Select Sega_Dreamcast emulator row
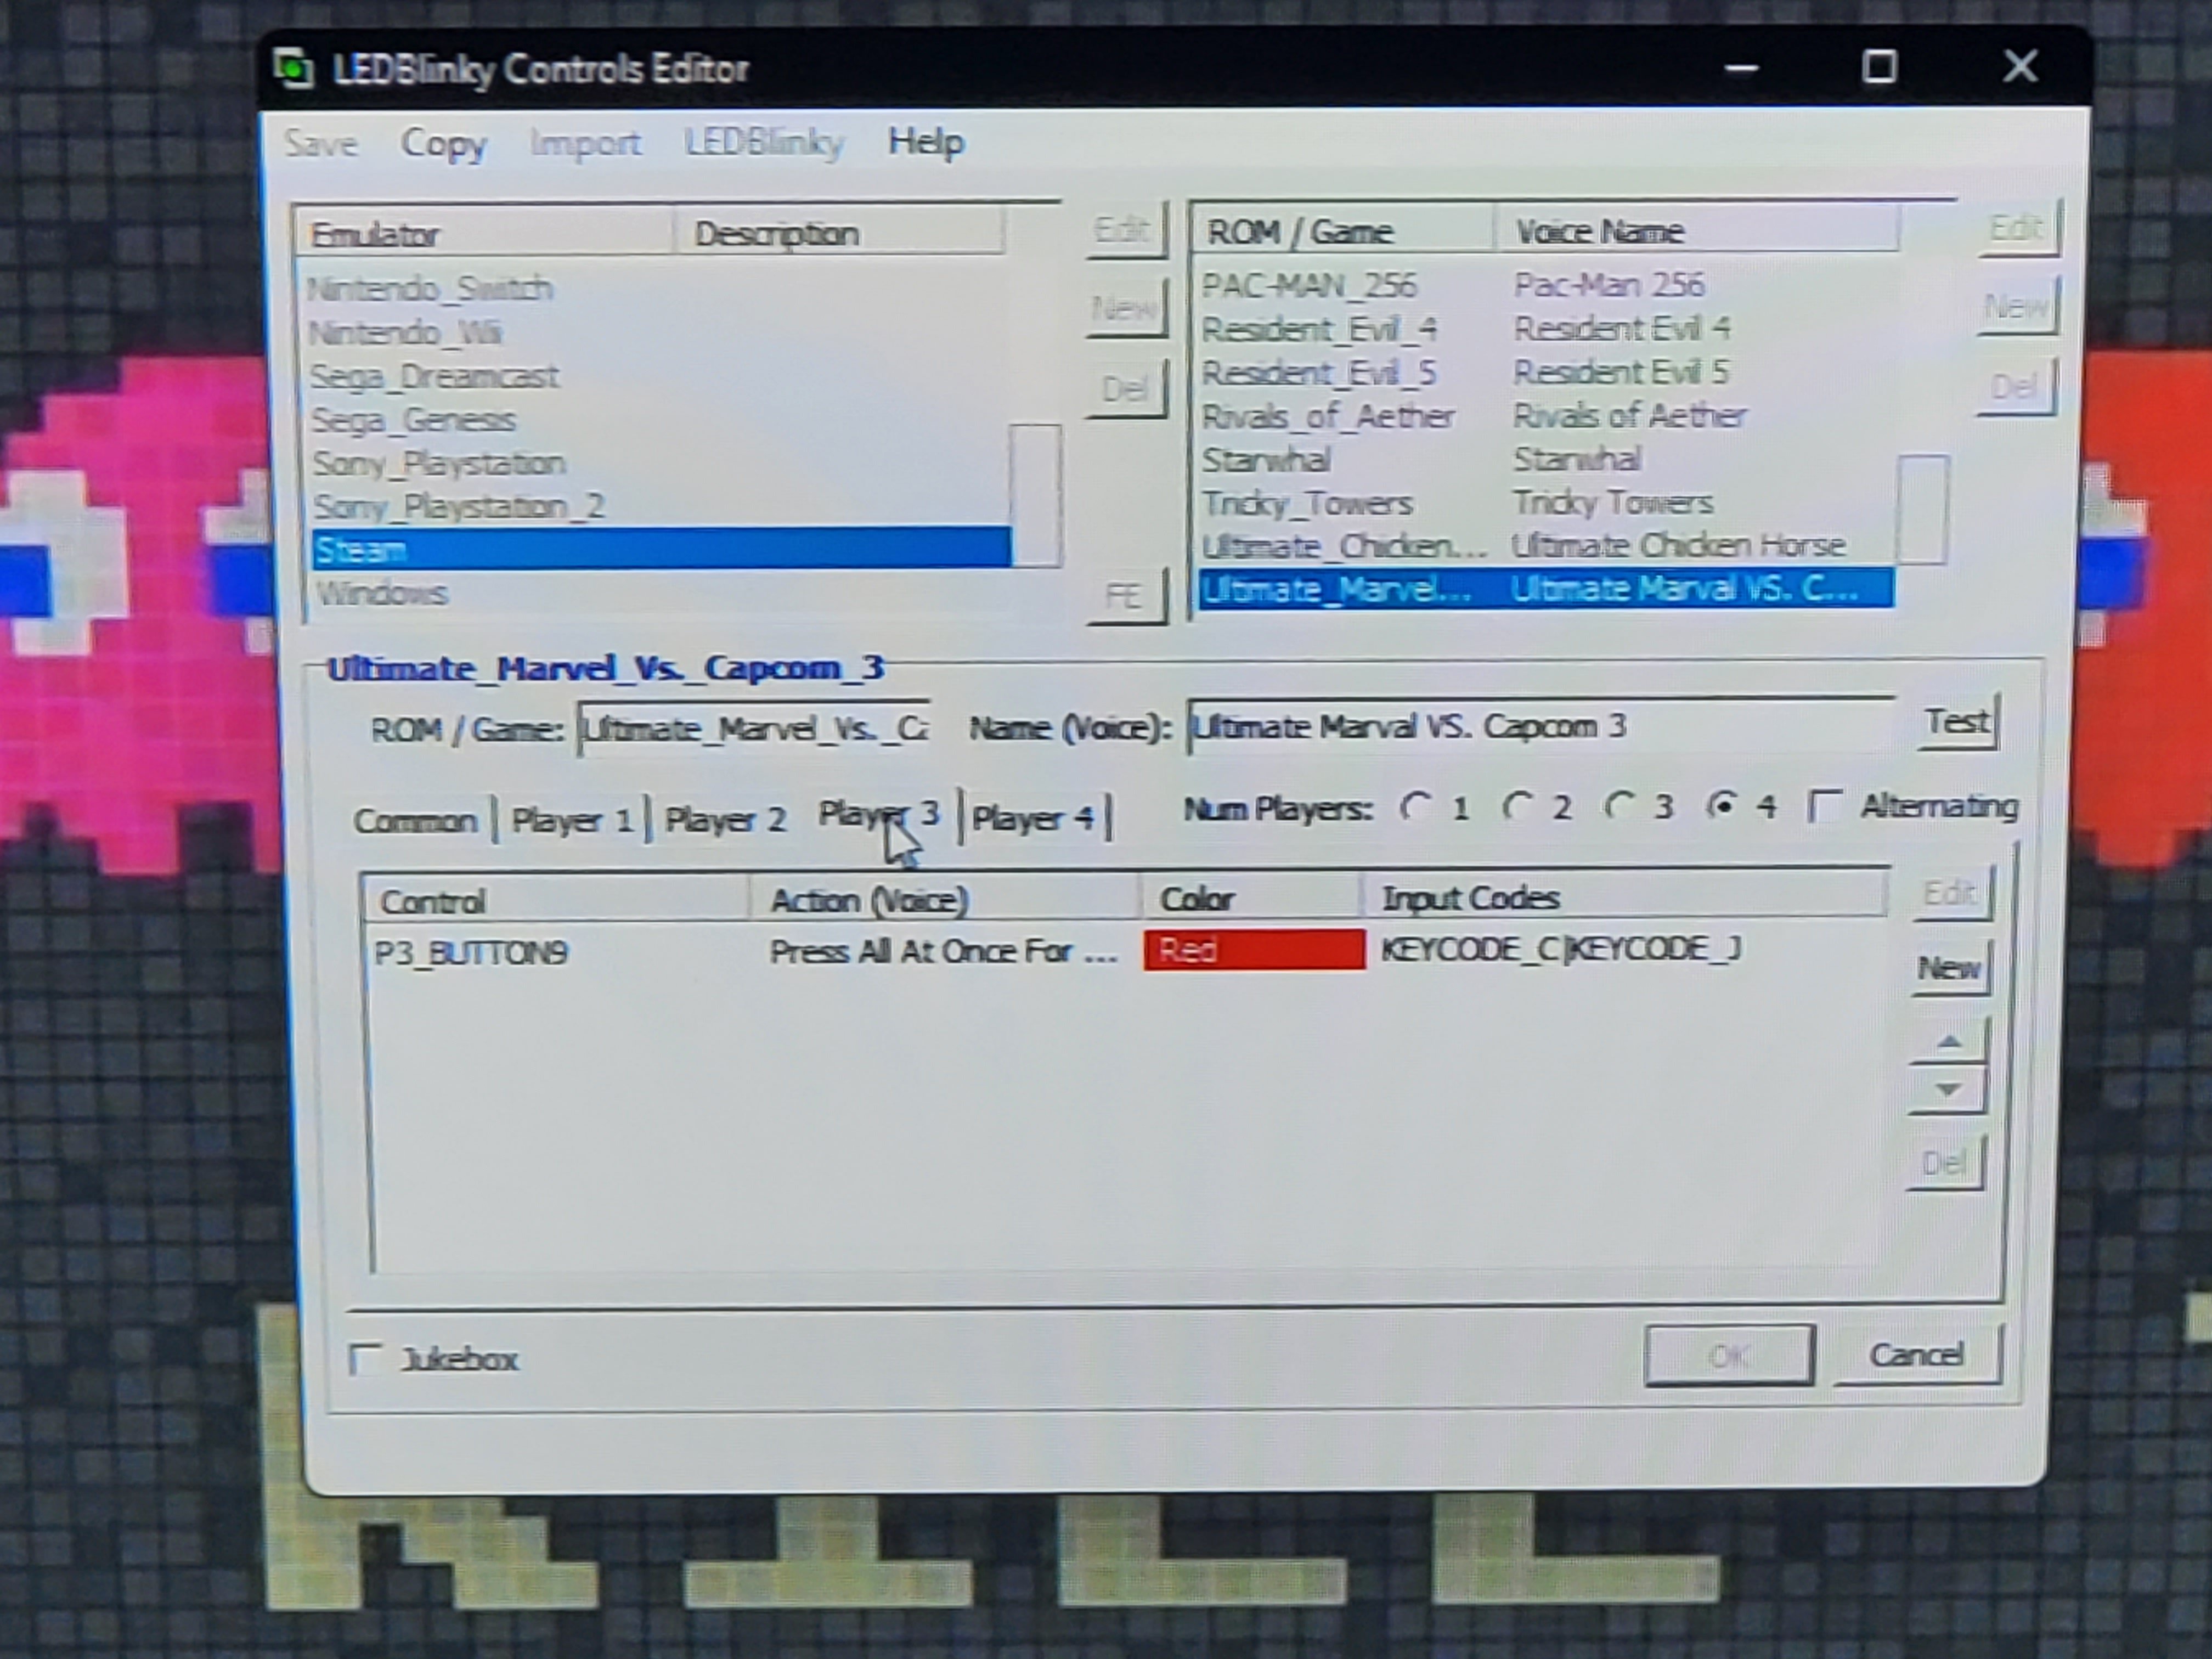2212x1659 pixels. click(657, 376)
